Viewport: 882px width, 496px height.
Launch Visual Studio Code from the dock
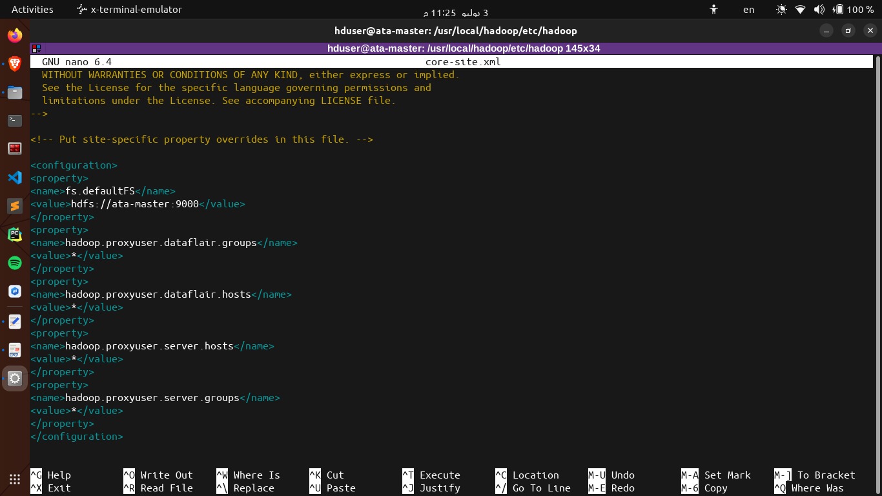point(14,177)
